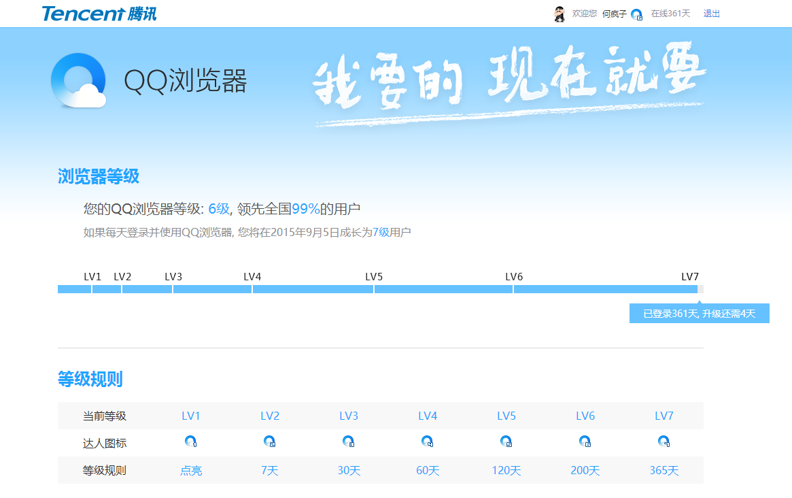Click the LV1 expert badge icon

coord(191,442)
